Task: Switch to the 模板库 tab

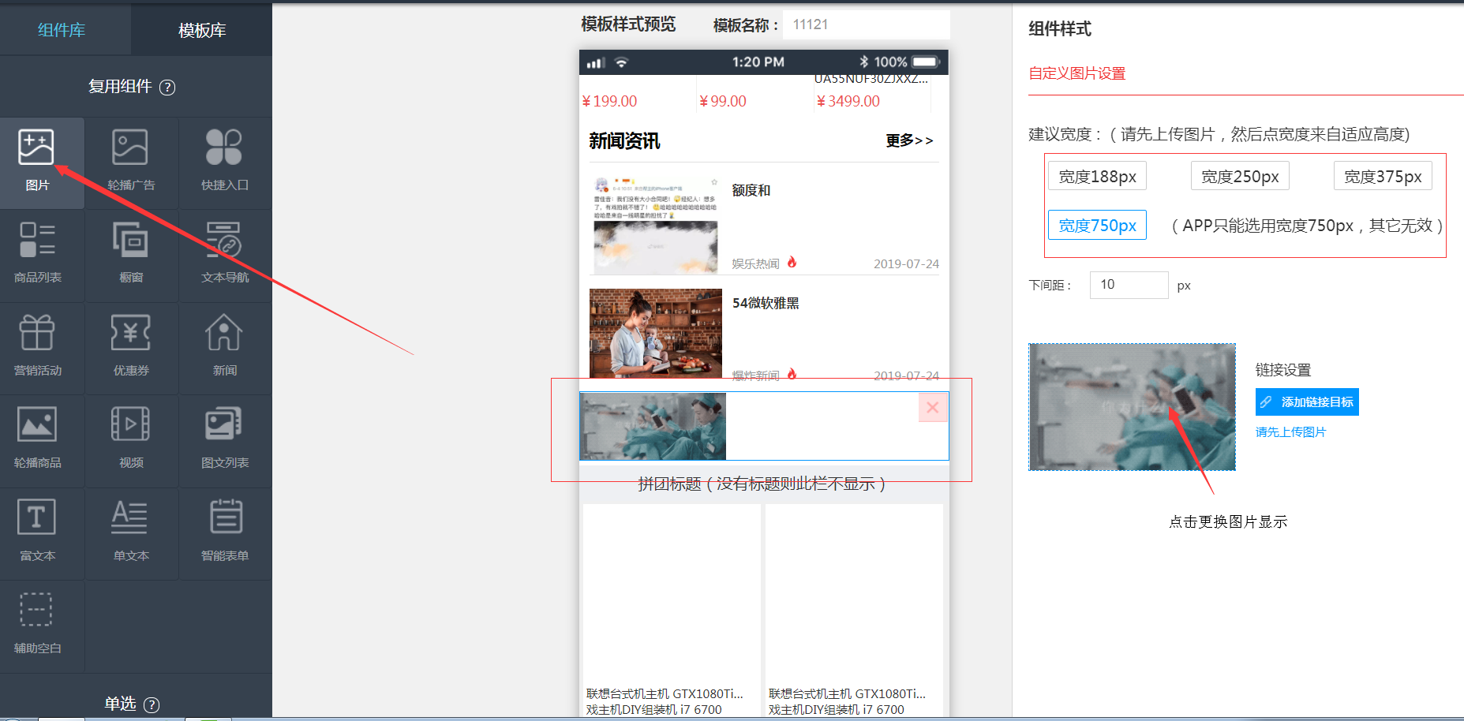Action: (x=202, y=30)
